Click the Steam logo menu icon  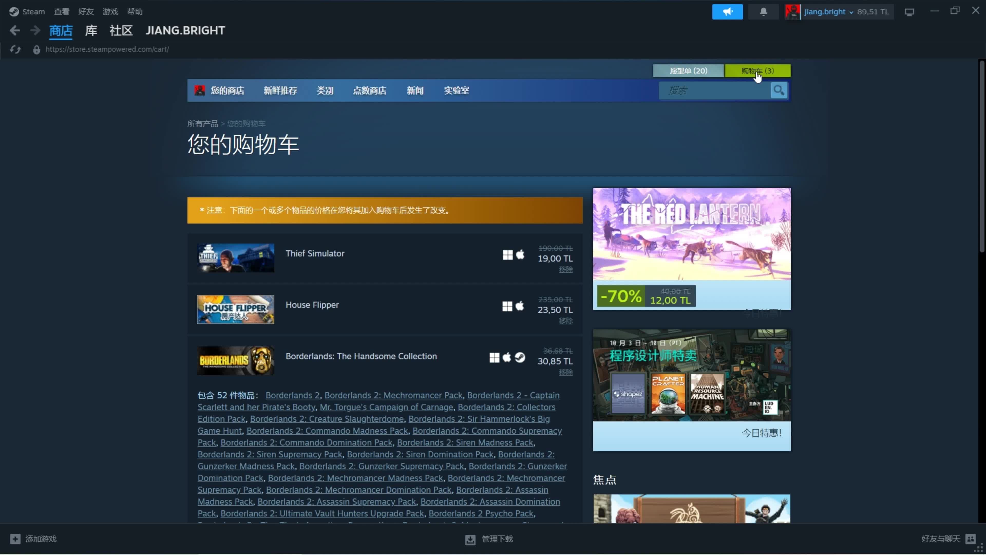(14, 12)
